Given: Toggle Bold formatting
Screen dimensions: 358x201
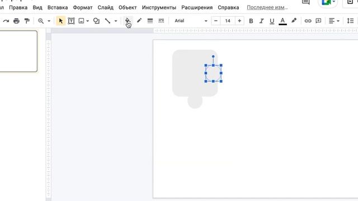Looking at the screenshot, I should pyautogui.click(x=251, y=21).
